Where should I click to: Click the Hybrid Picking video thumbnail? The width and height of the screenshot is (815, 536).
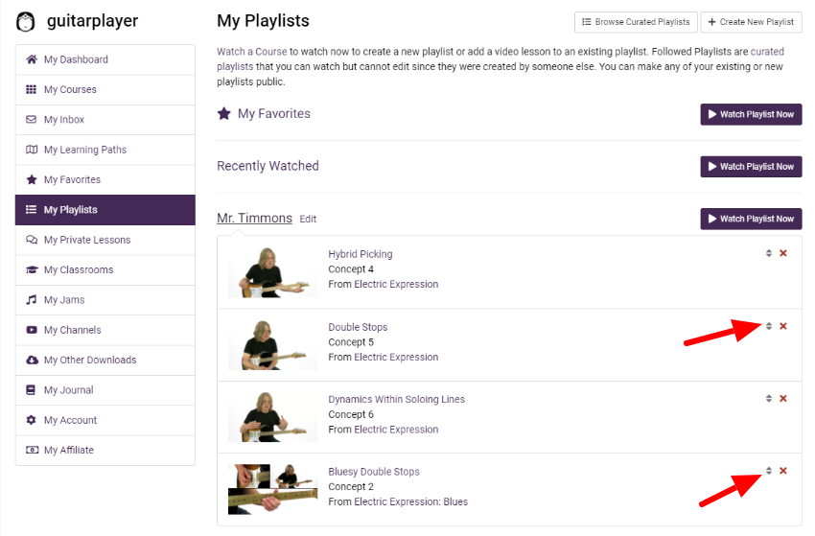click(x=273, y=272)
